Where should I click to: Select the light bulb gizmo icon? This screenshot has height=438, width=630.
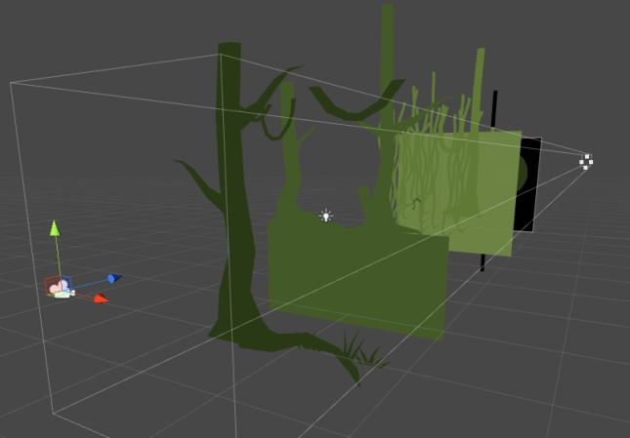[326, 216]
